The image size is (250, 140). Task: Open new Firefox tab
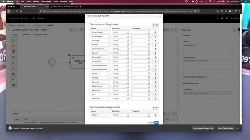80,7
